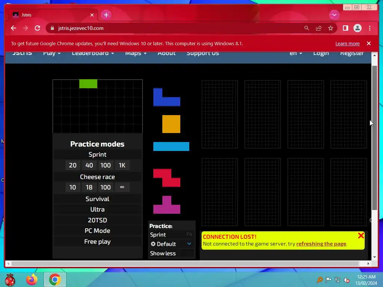The image size is (383, 287).
Task: Bookmark this page with the star icon
Action: (331, 28)
